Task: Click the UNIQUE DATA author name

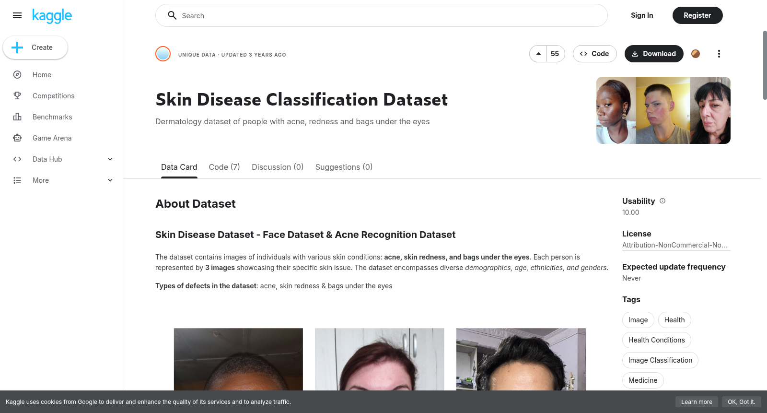Action: [197, 55]
